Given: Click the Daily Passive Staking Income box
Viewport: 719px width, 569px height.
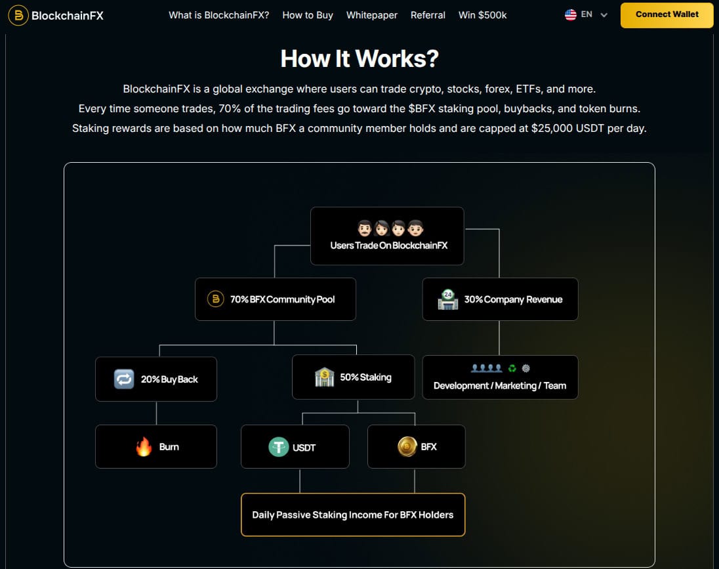Looking at the screenshot, I should coord(353,515).
